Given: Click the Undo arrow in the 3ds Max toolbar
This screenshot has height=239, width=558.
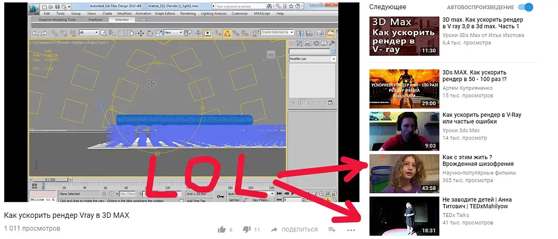Looking at the screenshot, I should point(35,33).
